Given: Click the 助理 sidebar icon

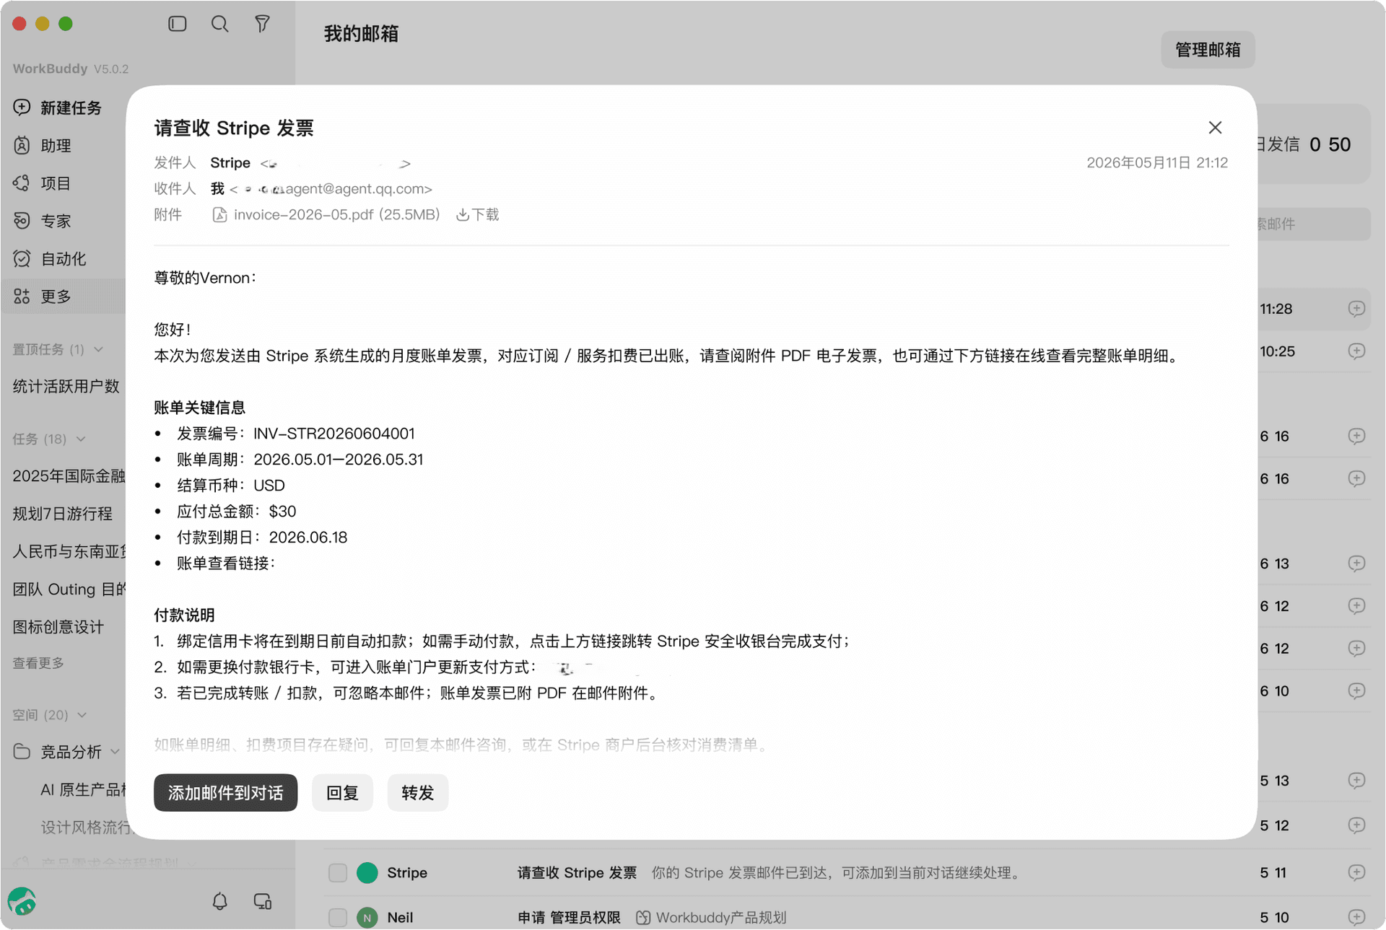Looking at the screenshot, I should tap(22, 145).
